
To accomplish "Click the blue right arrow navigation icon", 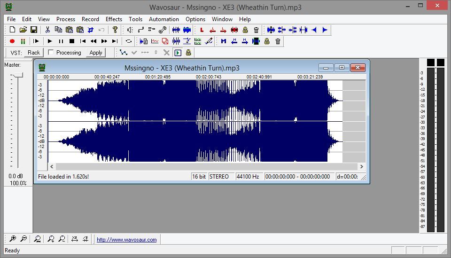I will [x=325, y=30].
